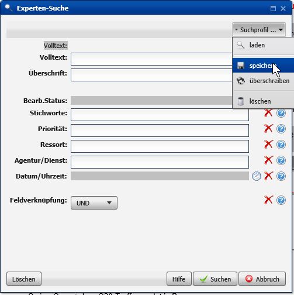This screenshot has width=294, height=295.
Task: Clear the Agentur/Dienst field with red X
Action: (268, 160)
